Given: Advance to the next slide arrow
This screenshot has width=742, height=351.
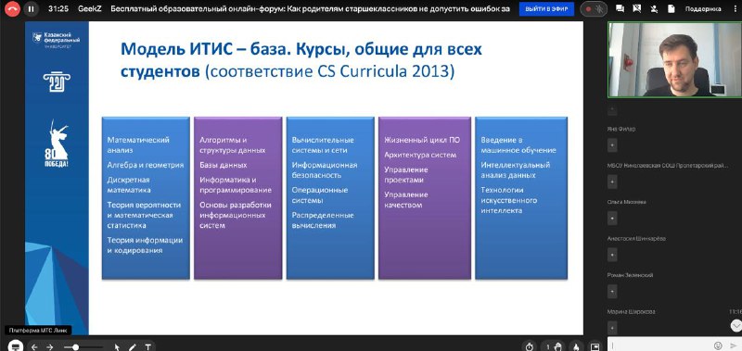Looking at the screenshot, I should (50, 346).
